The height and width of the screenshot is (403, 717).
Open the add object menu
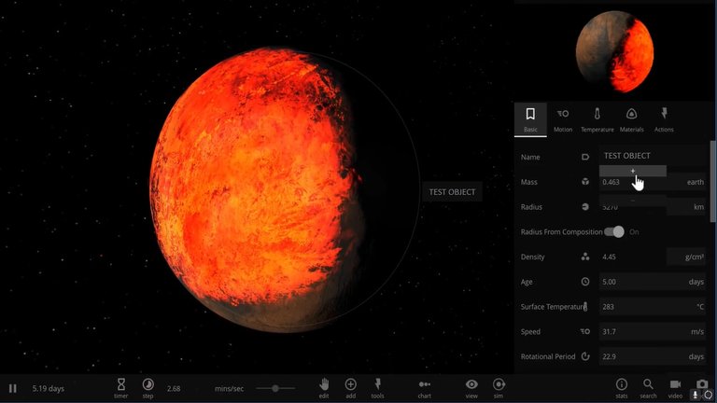coord(351,388)
